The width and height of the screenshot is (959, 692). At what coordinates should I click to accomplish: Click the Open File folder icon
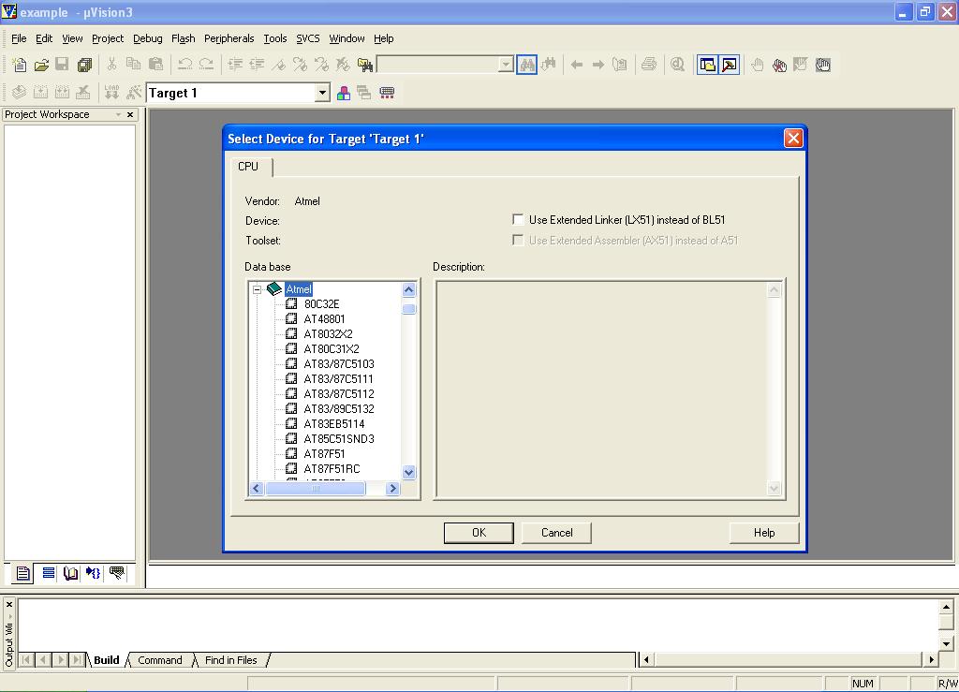(41, 65)
